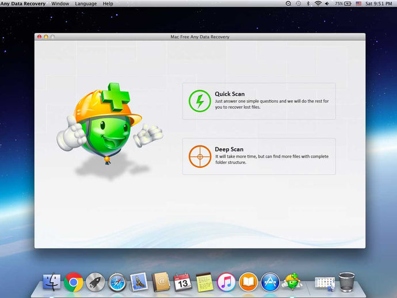This screenshot has width=397, height=298.
Task: Click the green lightning bolt Quick Scan icon
Action: tap(200, 101)
